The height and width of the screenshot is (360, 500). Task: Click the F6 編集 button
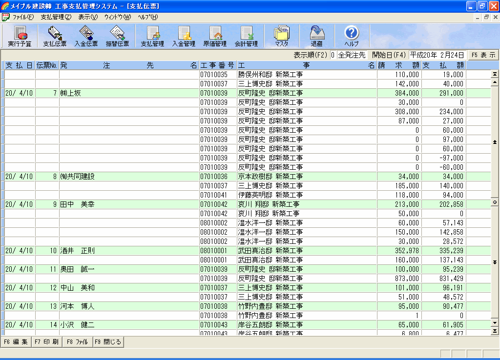tap(16, 342)
